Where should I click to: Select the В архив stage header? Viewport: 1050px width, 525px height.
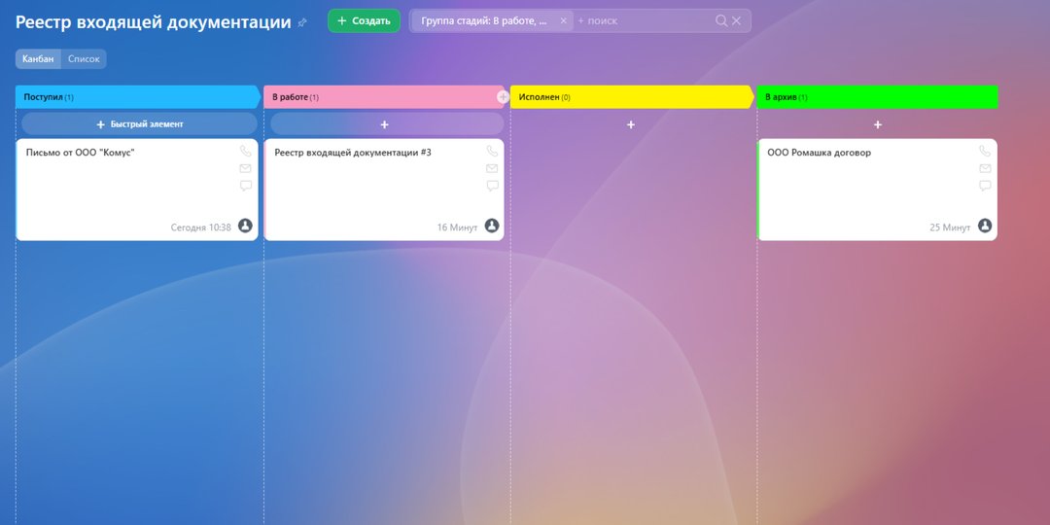[877, 97]
